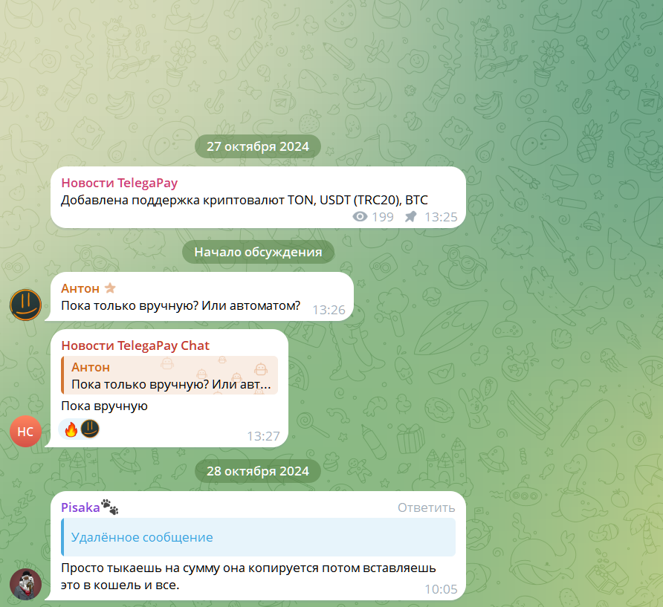The height and width of the screenshot is (607, 663).
Task: Click the crypto support announcement text
Action: click(x=245, y=200)
